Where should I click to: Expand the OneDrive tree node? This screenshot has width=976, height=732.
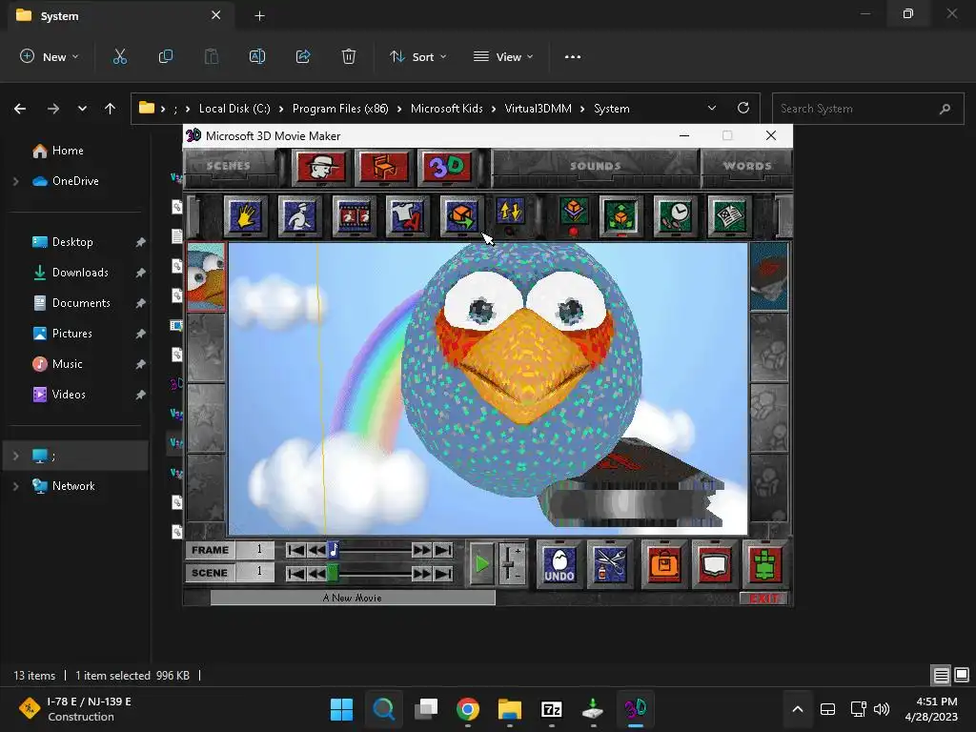pos(15,181)
